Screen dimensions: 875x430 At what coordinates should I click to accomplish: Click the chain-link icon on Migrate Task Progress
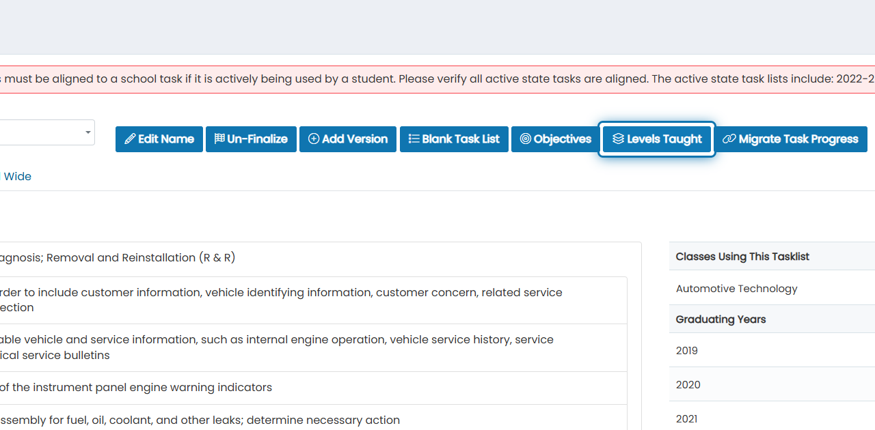pos(729,139)
